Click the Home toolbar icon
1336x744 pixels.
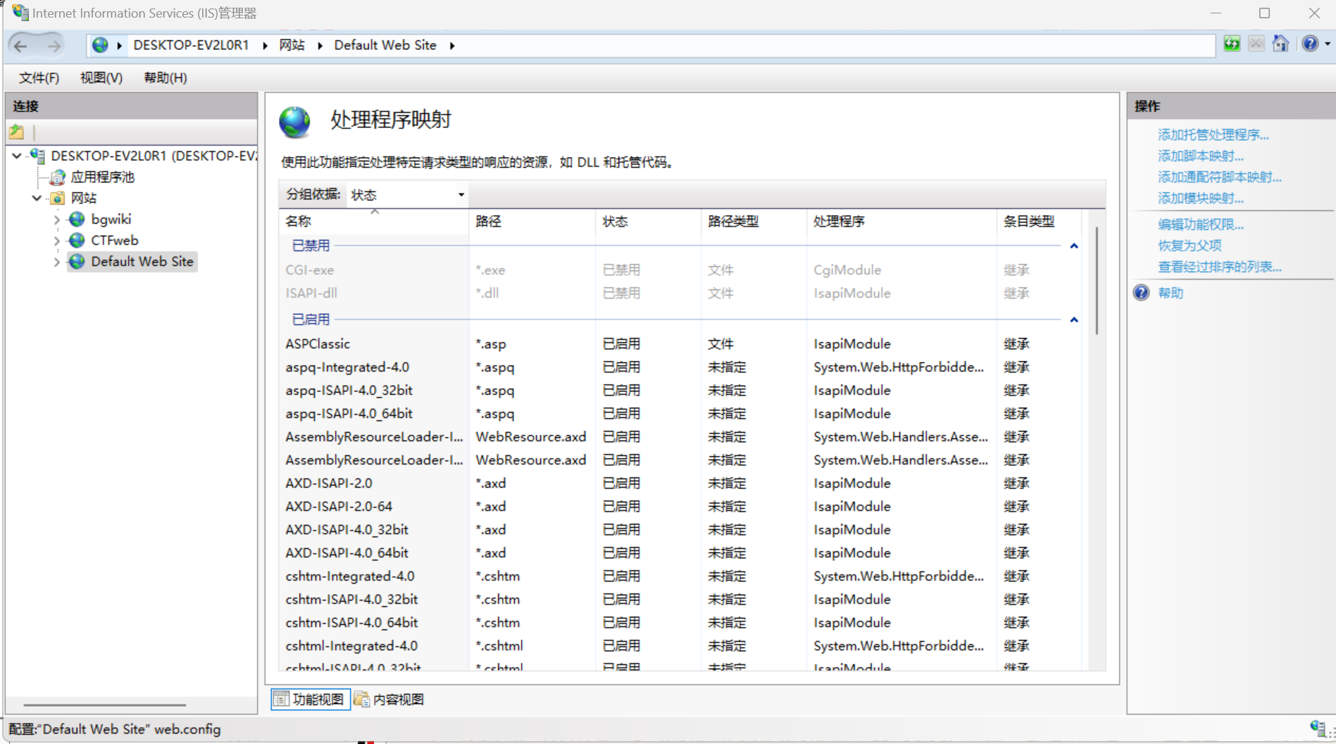point(1280,44)
